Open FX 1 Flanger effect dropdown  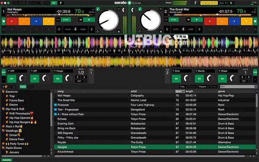tap(63, 71)
